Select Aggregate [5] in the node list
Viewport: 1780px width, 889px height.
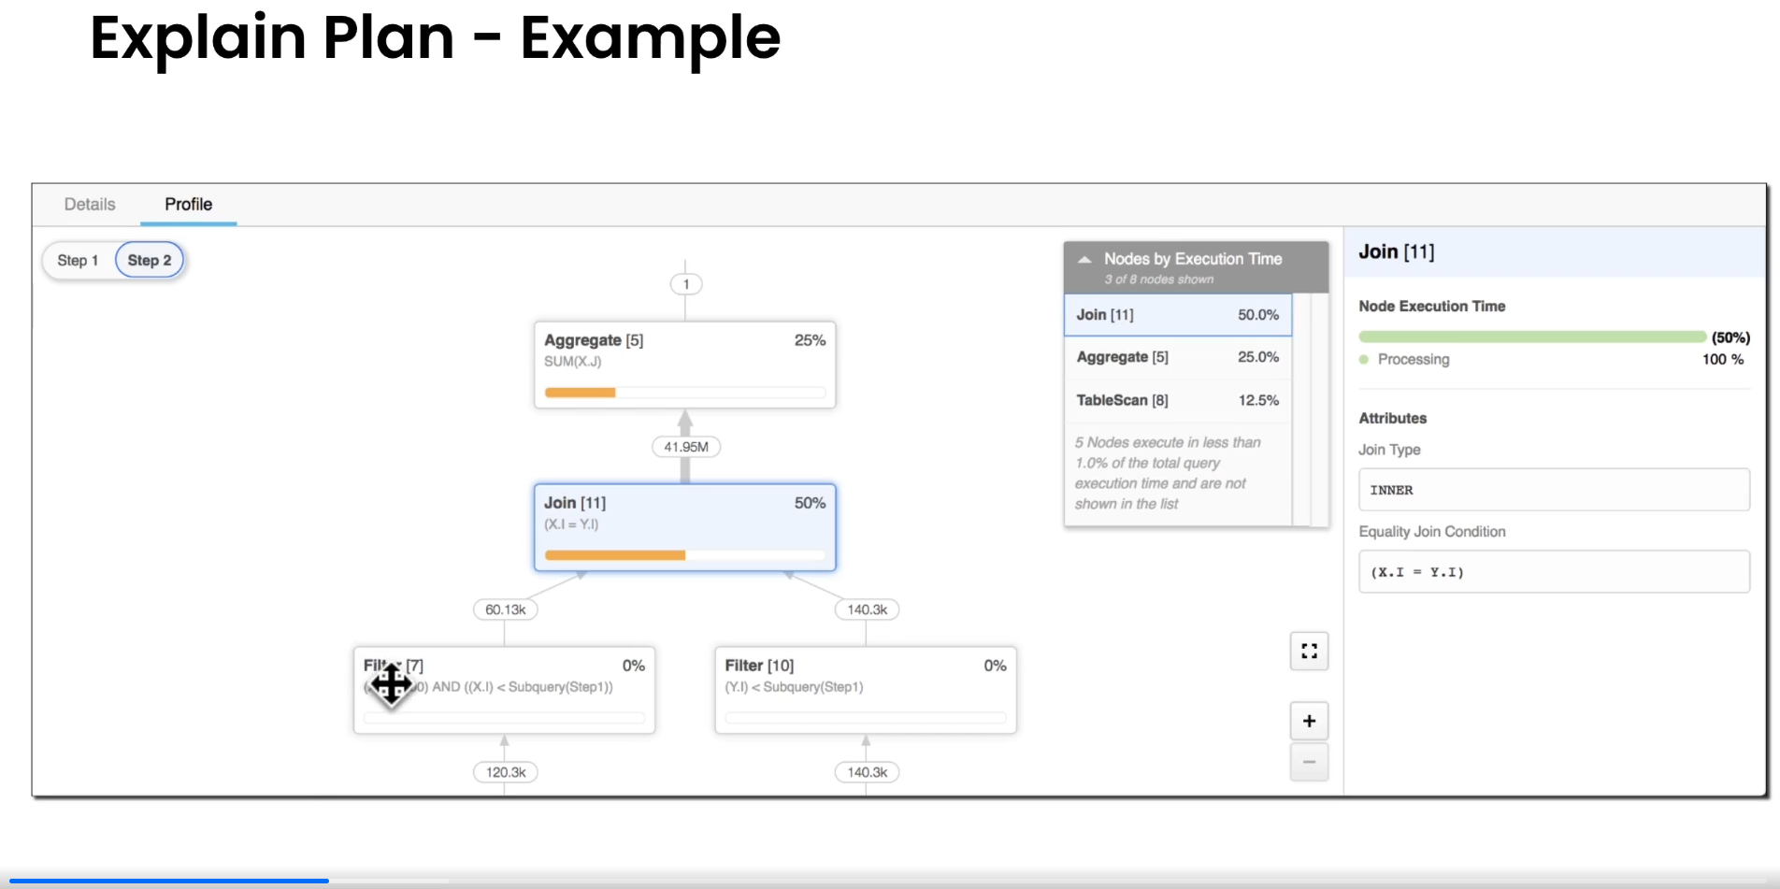coord(1177,357)
